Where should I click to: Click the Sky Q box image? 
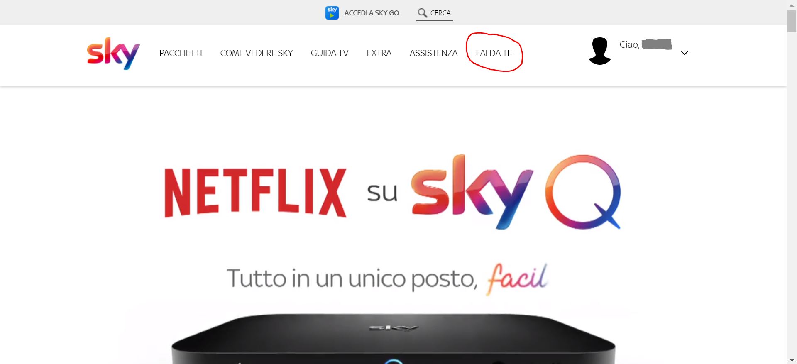pyautogui.click(x=393, y=338)
